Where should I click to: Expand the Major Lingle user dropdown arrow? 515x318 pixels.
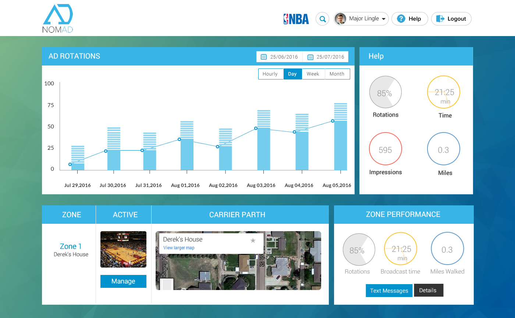click(383, 19)
